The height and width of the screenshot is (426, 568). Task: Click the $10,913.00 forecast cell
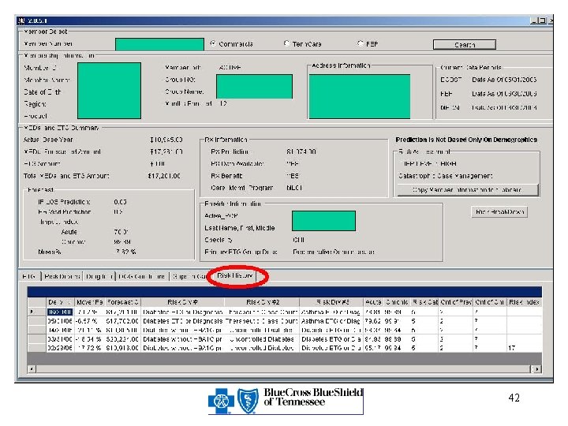pyautogui.click(x=122, y=348)
